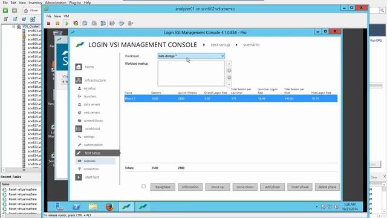Image resolution: width=387 pixels, height=218 pixels.
Task: Click inside the Workload mashup list box
Action: point(191,73)
